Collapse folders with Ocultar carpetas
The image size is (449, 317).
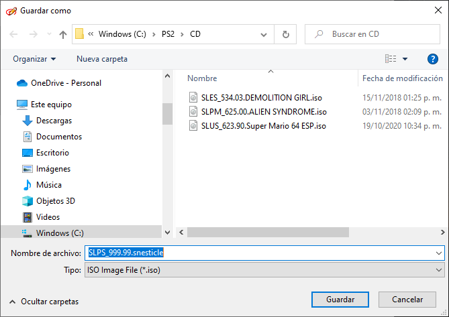pos(44,302)
